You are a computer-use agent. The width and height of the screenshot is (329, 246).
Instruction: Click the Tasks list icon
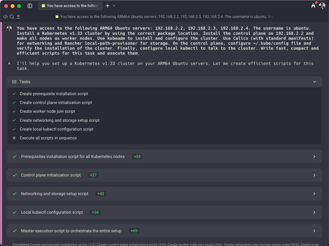pyautogui.click(x=14, y=82)
